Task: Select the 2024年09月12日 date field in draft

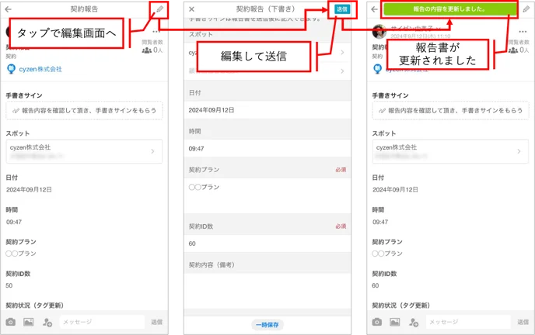Action: click(x=267, y=110)
